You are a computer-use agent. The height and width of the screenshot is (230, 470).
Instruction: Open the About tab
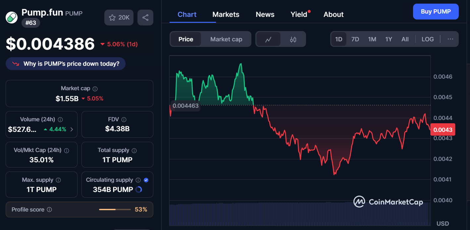pos(334,15)
